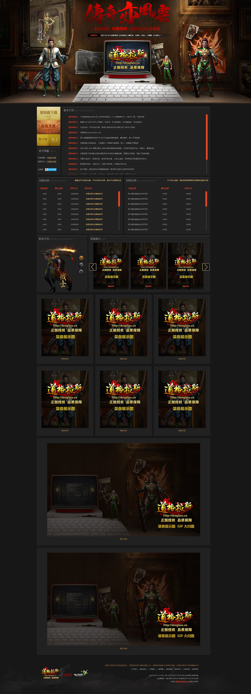Click the 加入QQ群 badge icon

pyautogui.click(x=50, y=169)
